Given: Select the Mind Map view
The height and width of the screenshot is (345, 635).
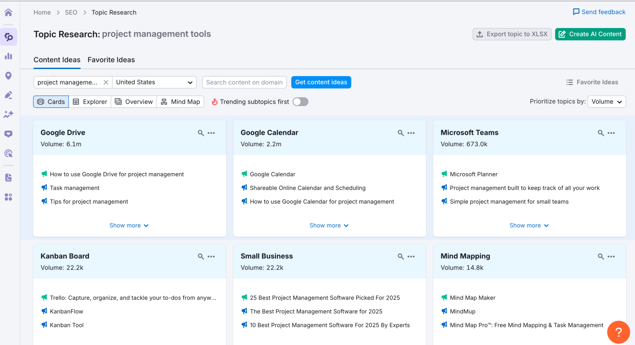Looking at the screenshot, I should pos(180,102).
